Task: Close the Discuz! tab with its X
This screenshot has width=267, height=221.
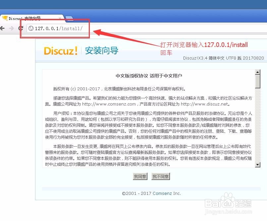Action: pyautogui.click(x=60, y=18)
